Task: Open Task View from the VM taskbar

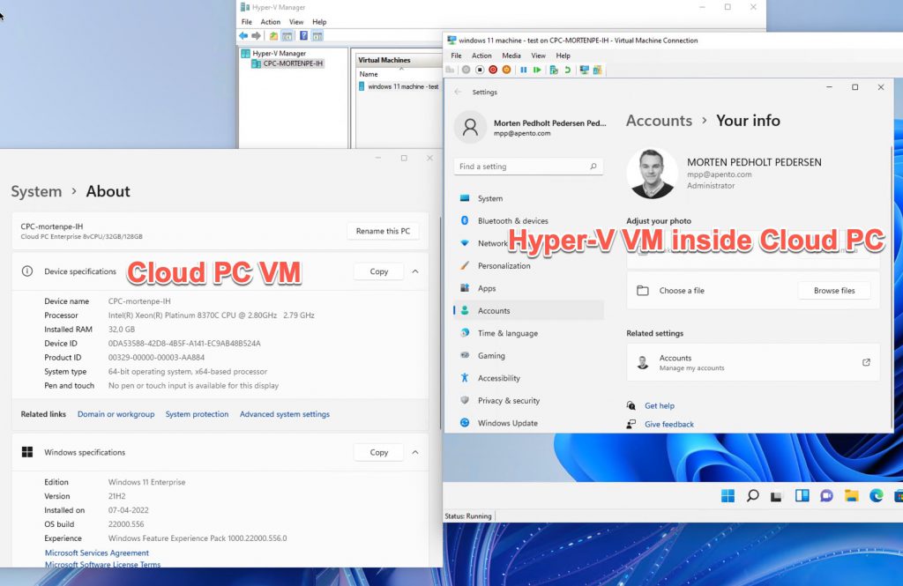Action: [776, 495]
